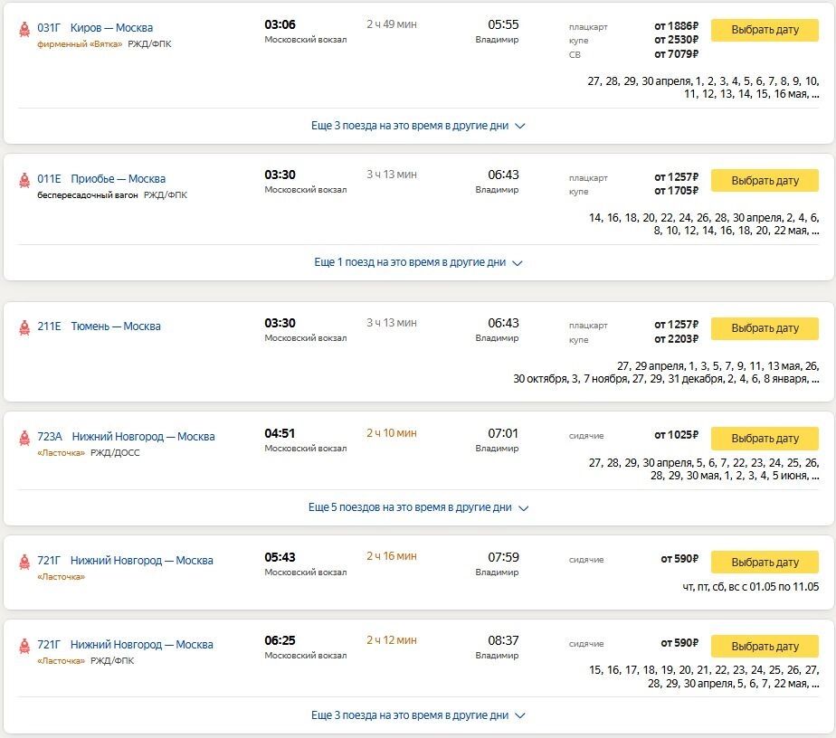The width and height of the screenshot is (836, 738).
Task: Expand 'Еще 5 поездов на это время' list
Action: click(418, 507)
